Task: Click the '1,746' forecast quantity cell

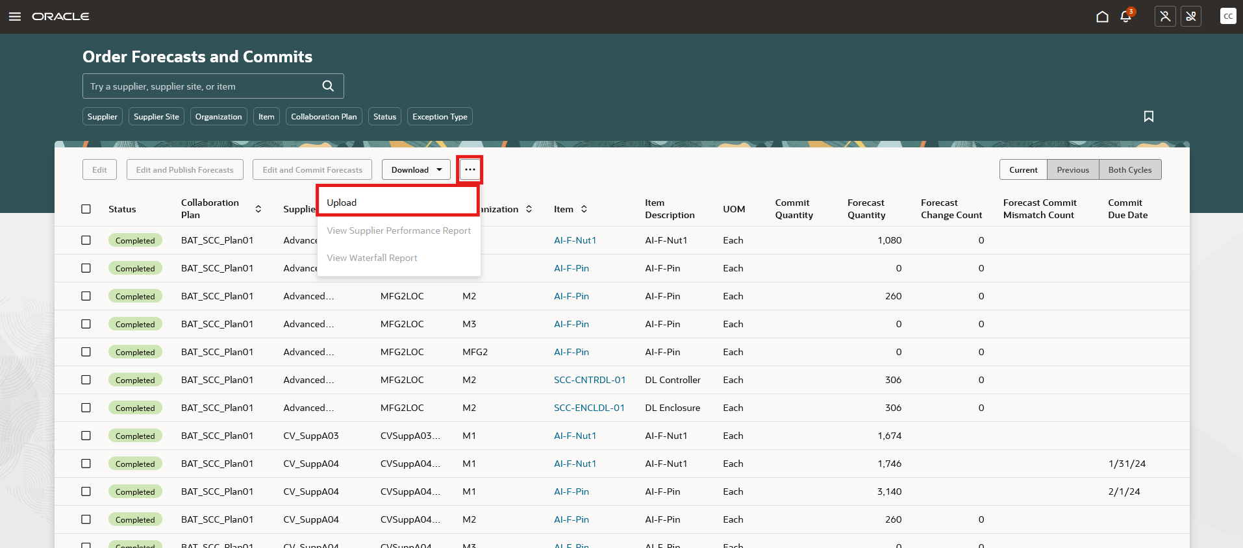Action: coord(889,464)
